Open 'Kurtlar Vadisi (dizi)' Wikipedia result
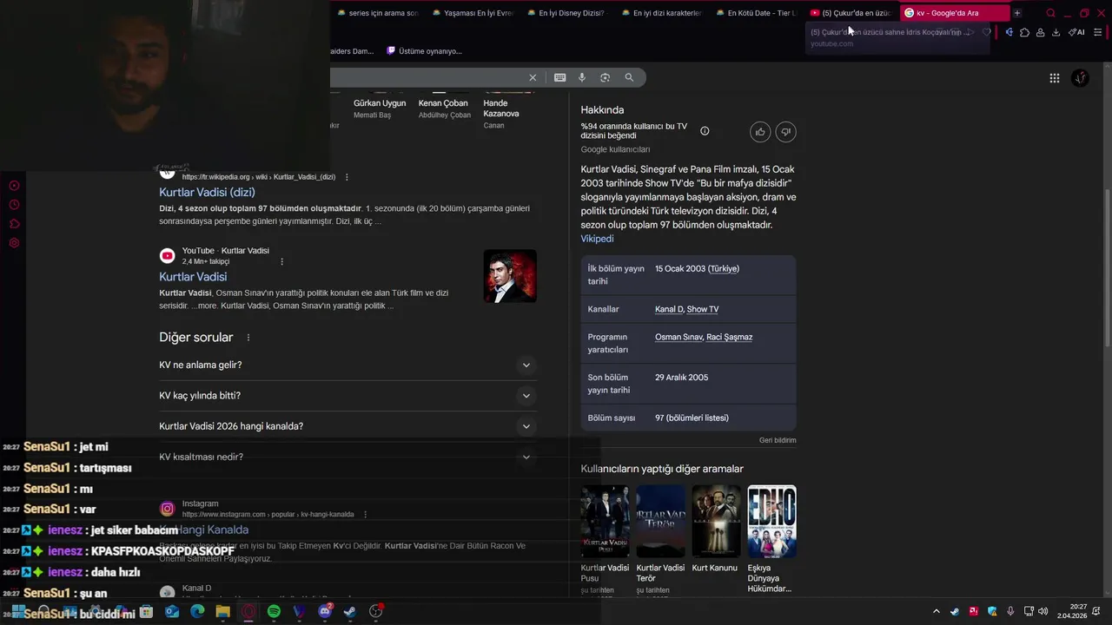The width and height of the screenshot is (1112, 625). click(x=207, y=192)
